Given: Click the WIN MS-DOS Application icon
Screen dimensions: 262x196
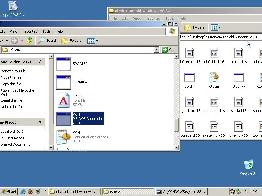Looking at the screenshot, I should coord(64,119).
